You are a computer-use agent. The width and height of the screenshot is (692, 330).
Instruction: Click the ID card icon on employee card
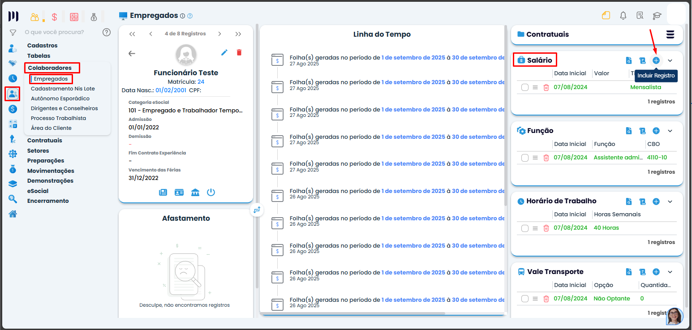[x=179, y=193]
